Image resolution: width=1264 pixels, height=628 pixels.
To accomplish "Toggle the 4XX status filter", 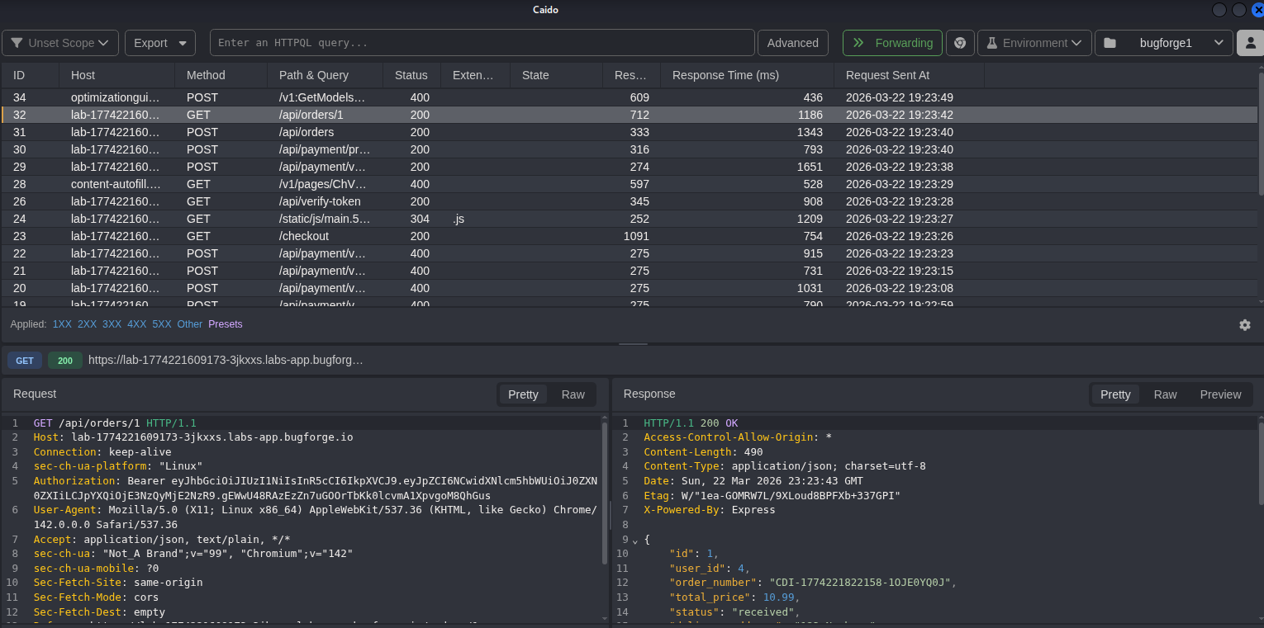I will coord(136,324).
